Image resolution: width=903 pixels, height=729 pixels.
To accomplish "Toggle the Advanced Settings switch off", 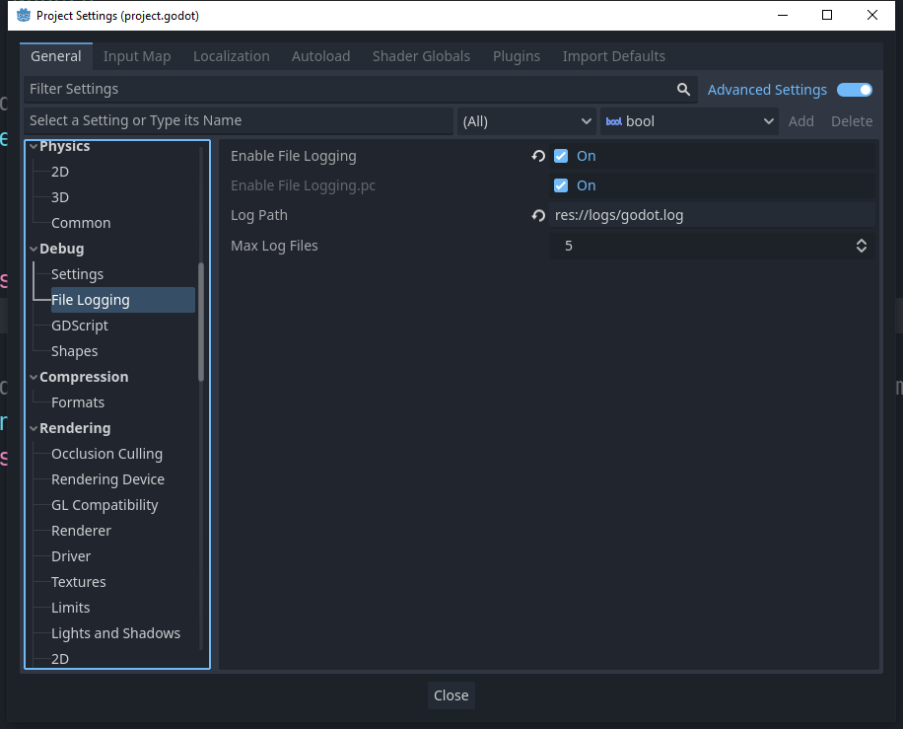I will (x=854, y=89).
